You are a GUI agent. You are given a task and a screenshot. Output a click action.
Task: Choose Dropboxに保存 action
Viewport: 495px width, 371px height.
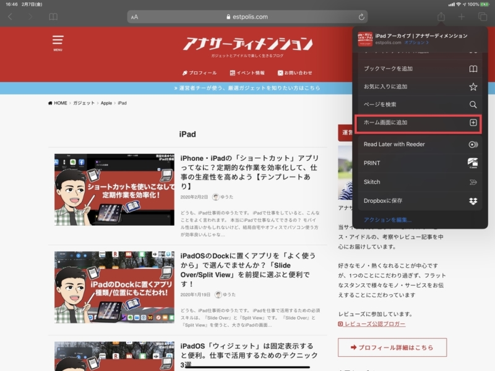420,201
